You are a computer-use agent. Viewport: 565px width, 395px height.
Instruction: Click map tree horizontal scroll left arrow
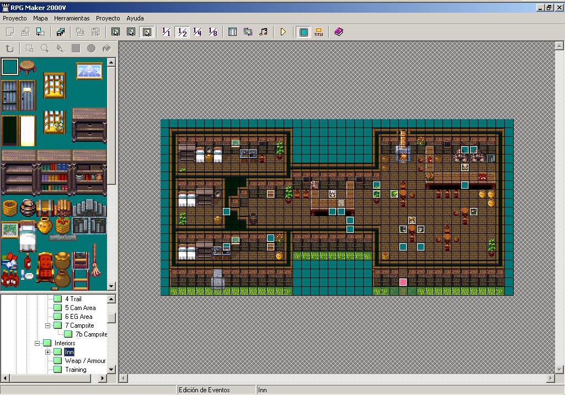point(5,378)
